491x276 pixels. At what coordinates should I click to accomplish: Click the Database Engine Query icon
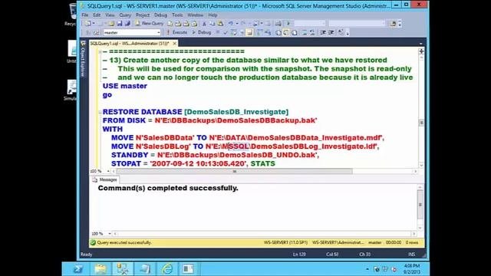[x=170, y=24]
